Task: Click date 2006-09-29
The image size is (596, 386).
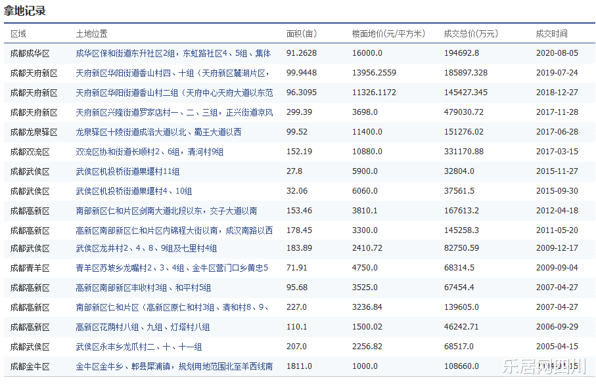Action: click(557, 327)
